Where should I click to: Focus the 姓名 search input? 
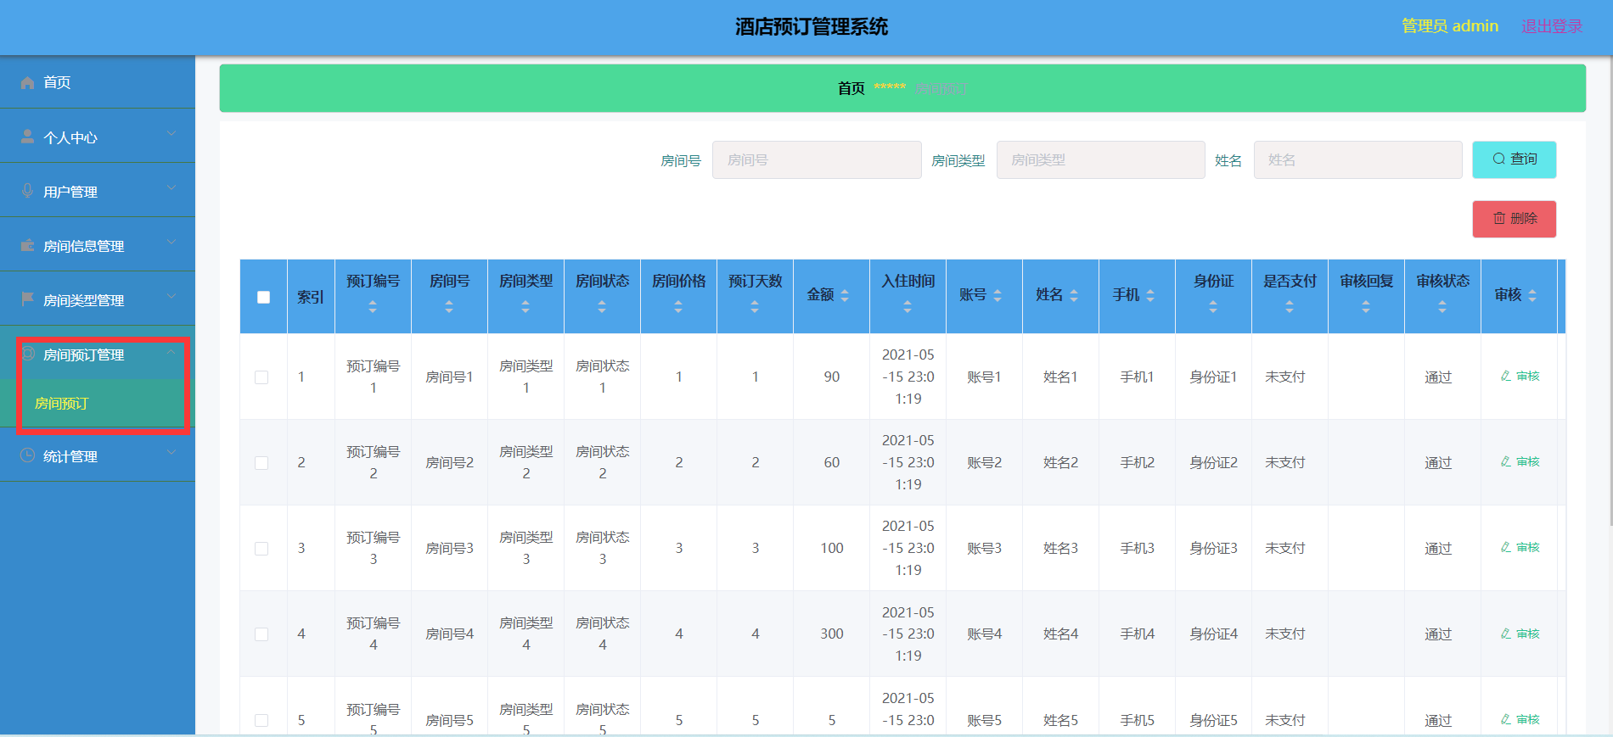(x=1357, y=159)
